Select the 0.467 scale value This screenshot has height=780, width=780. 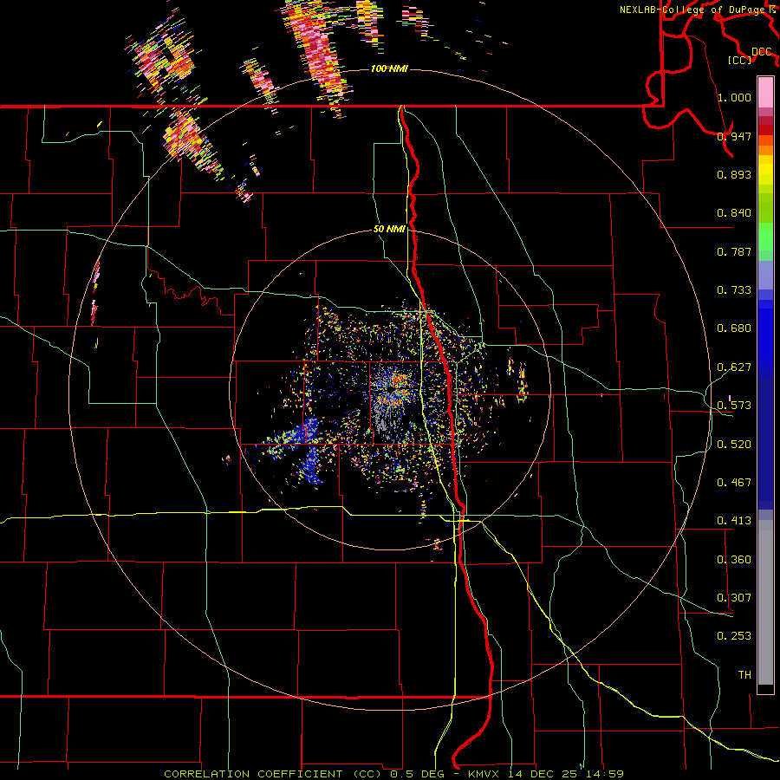pyautogui.click(x=734, y=482)
